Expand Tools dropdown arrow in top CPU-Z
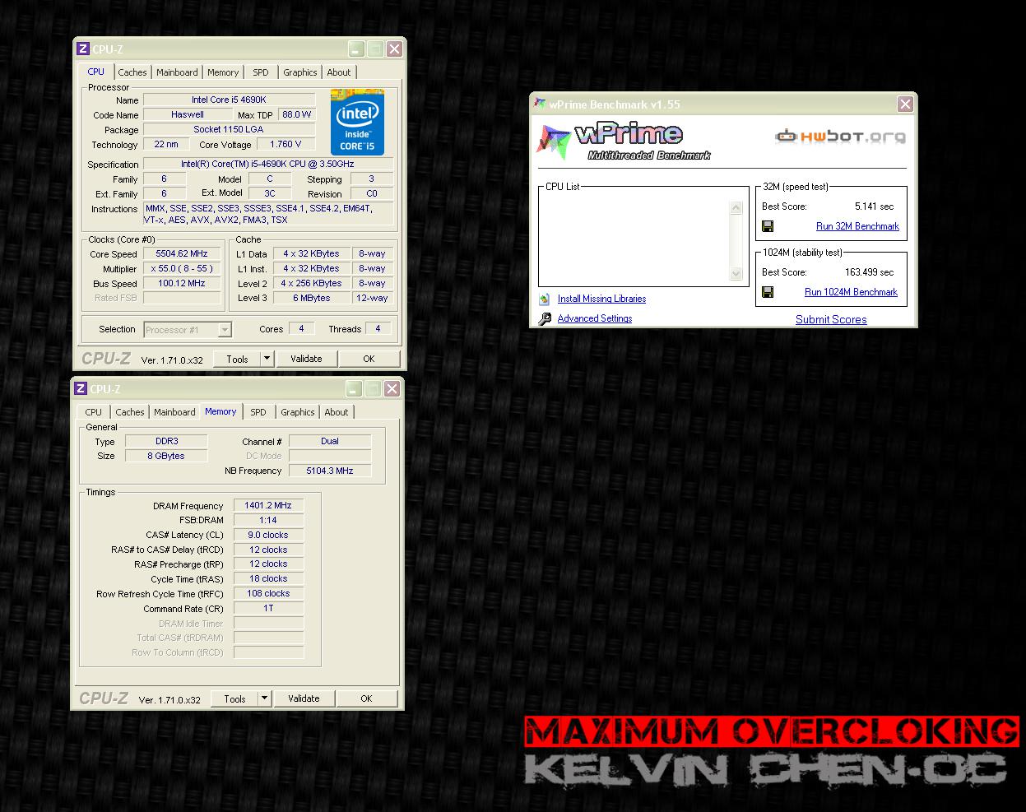Viewport: 1026px width, 812px height. pyautogui.click(x=266, y=359)
